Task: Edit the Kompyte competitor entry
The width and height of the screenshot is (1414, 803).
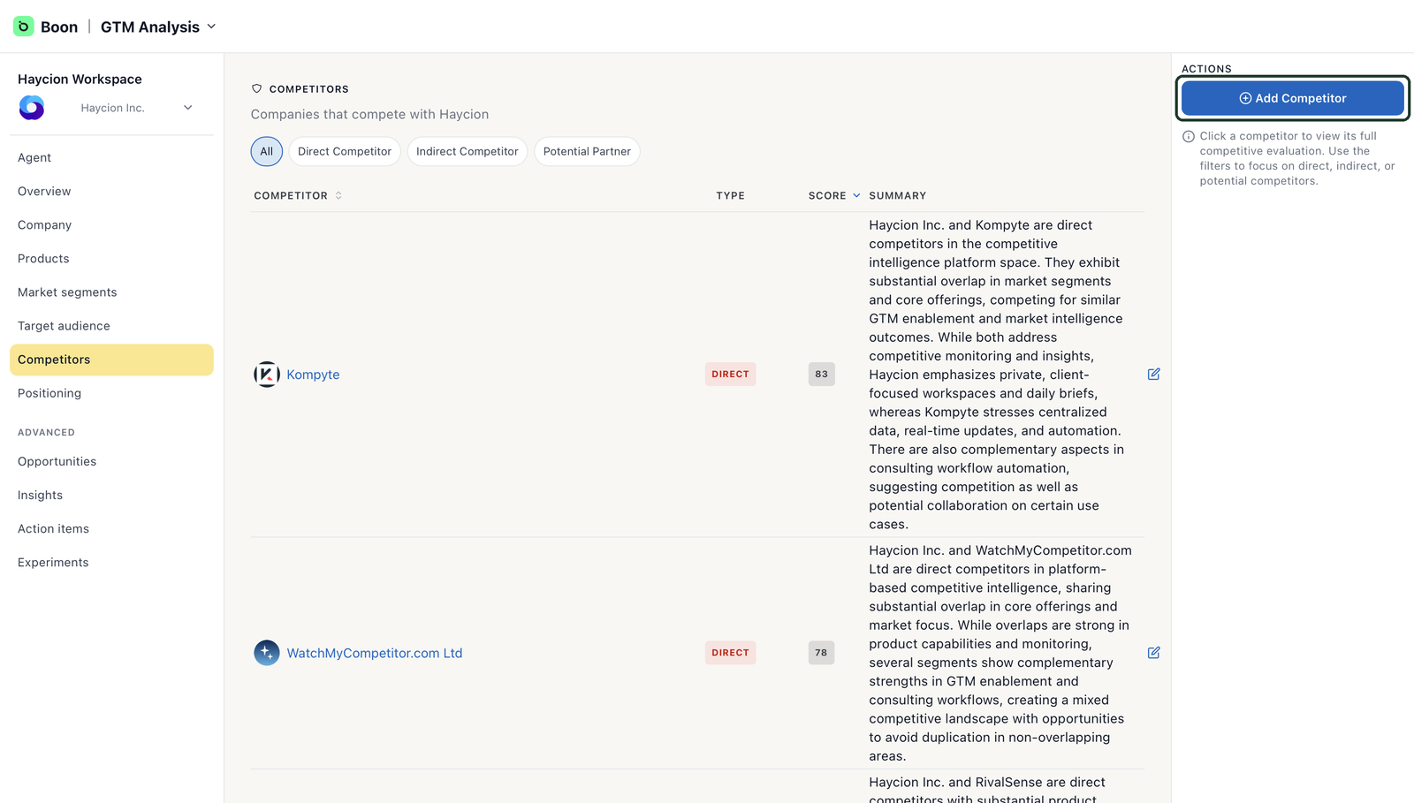Action: pyautogui.click(x=1153, y=374)
